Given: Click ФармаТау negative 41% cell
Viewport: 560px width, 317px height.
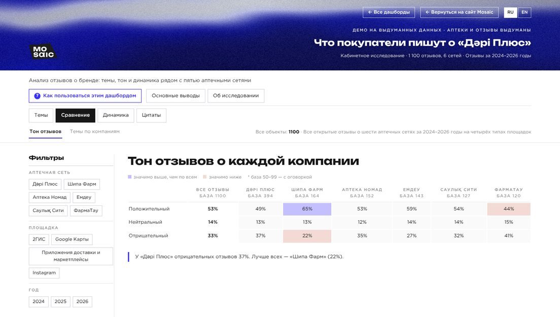Looking at the screenshot, I should point(509,236).
